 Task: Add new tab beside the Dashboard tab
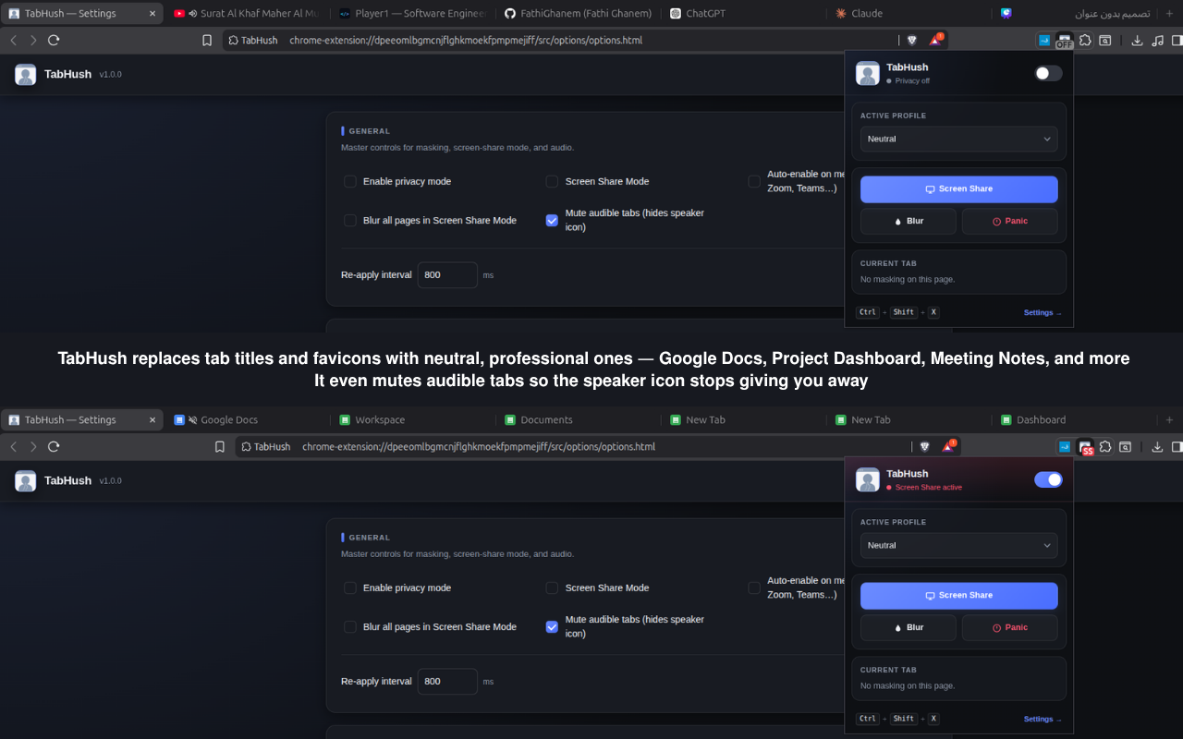pos(1169,420)
